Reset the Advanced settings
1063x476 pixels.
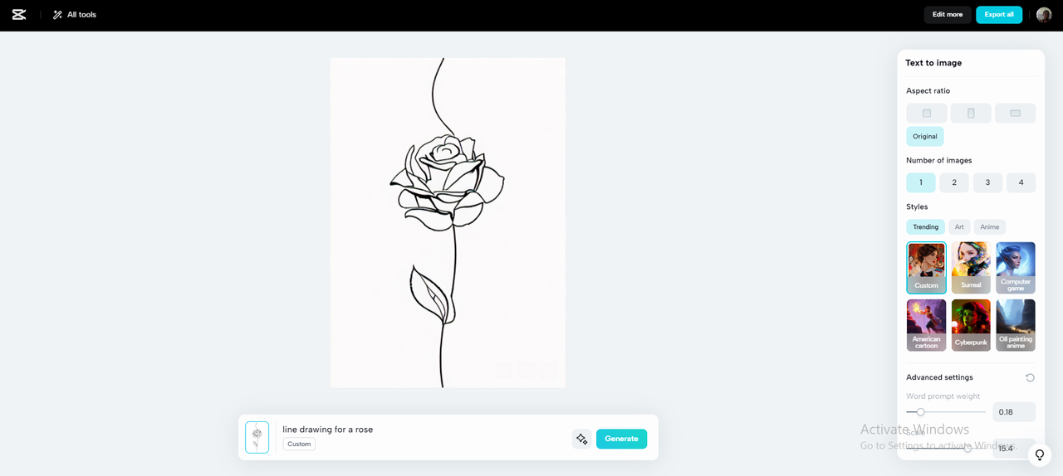pyautogui.click(x=1030, y=377)
